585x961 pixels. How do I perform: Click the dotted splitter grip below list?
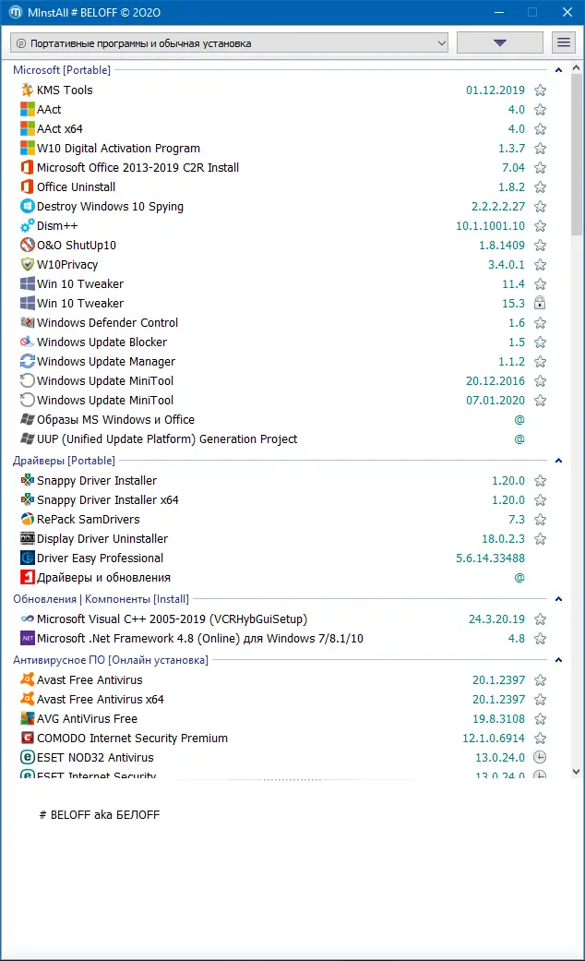pos(292,779)
